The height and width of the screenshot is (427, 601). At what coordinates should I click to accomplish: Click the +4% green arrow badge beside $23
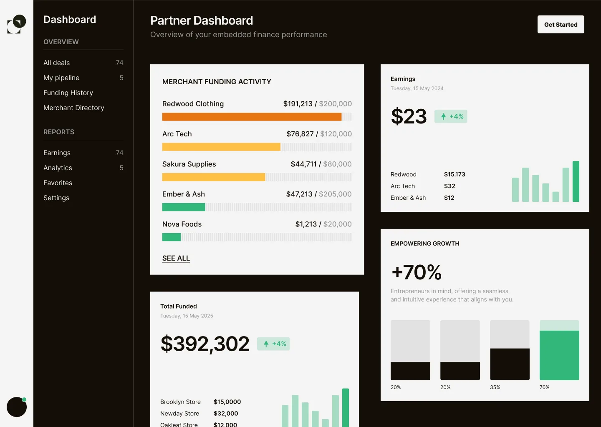[x=451, y=116]
